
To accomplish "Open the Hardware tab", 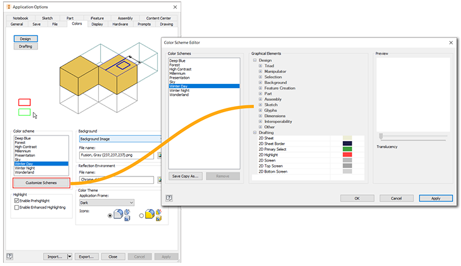I will 120,24.
